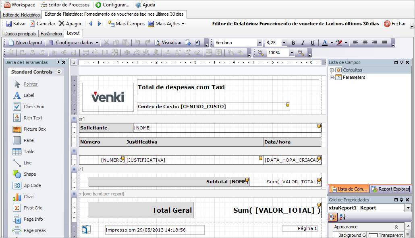Collapse the Appearance property category
Viewport: 415px width, 238px height.
coord(396,227)
